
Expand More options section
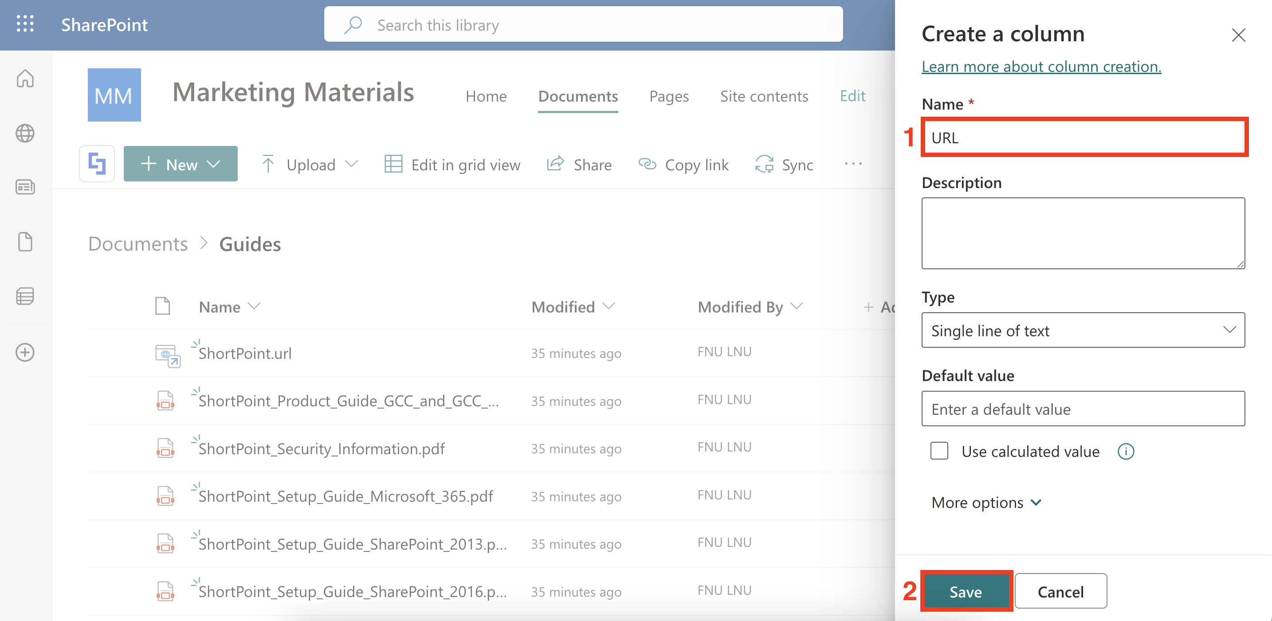coord(986,503)
